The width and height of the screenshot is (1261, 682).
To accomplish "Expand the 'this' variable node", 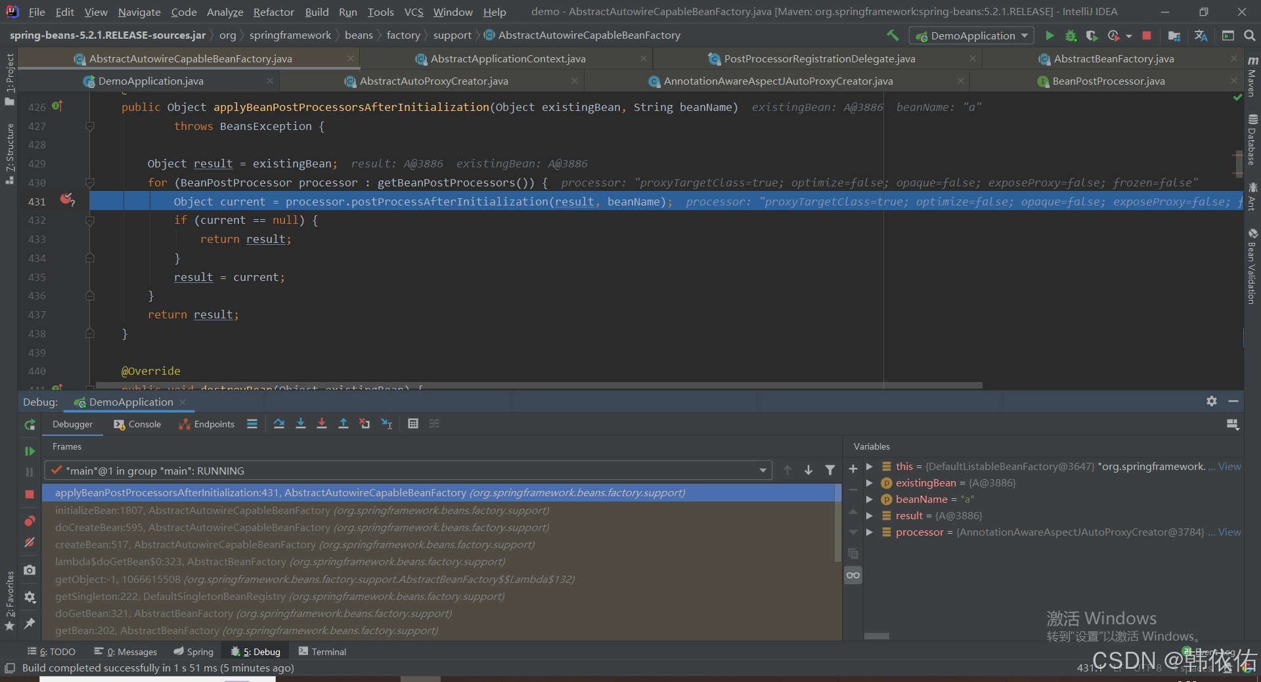I will click(870, 467).
